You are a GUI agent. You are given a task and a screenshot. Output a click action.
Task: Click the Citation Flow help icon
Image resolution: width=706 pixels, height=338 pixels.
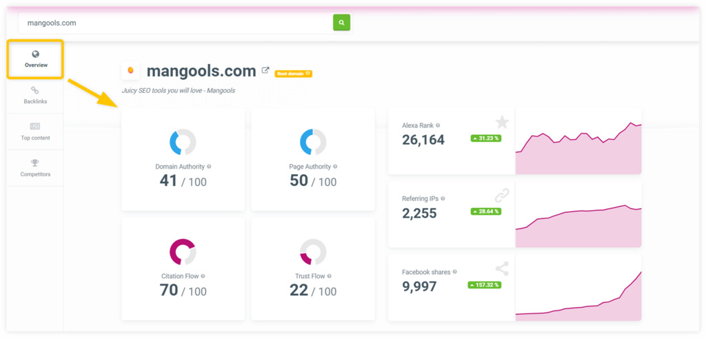point(203,276)
